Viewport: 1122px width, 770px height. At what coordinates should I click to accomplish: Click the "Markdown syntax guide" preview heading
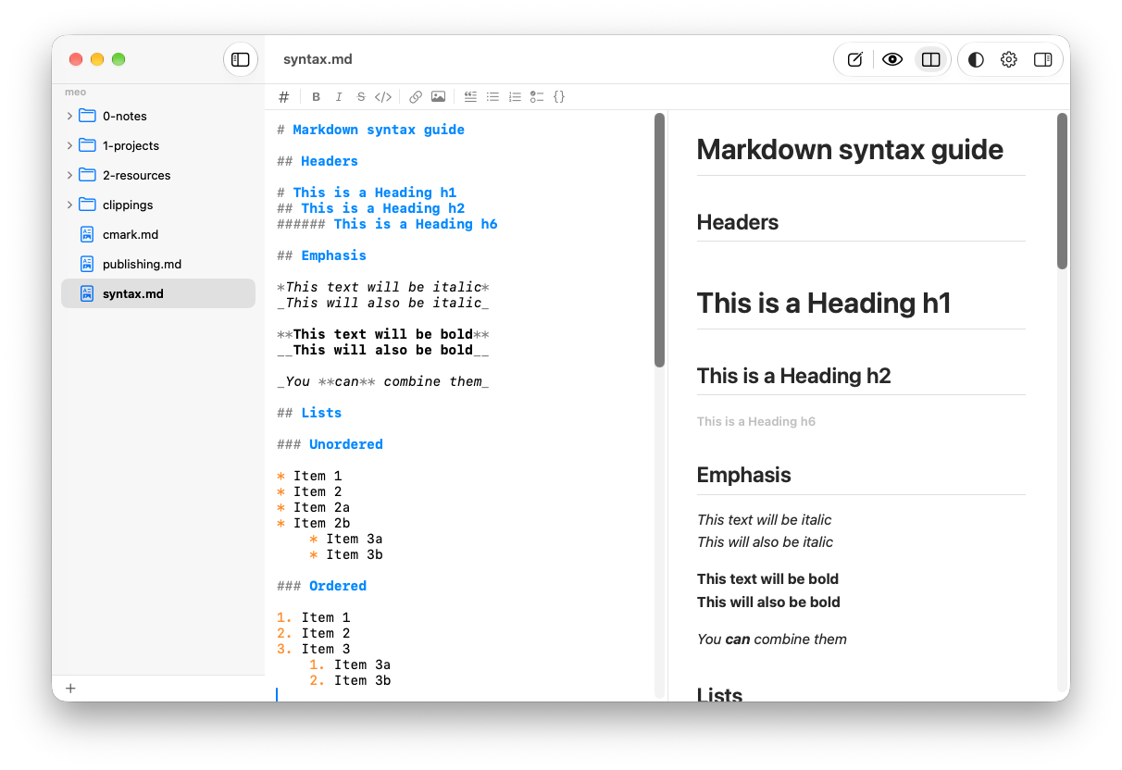850,149
